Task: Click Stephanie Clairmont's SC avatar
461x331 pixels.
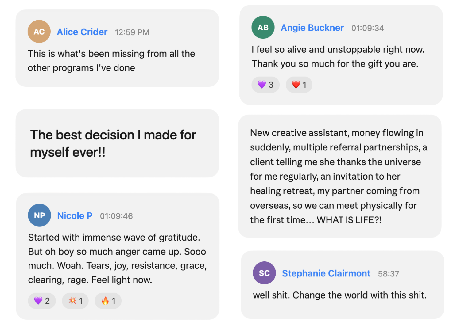Action: (264, 273)
